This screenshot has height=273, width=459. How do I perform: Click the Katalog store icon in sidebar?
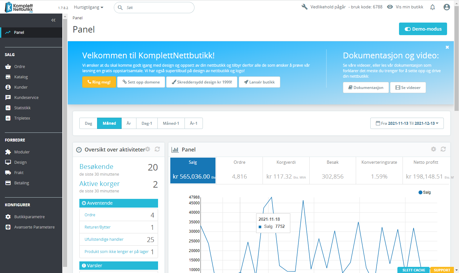(x=8, y=77)
